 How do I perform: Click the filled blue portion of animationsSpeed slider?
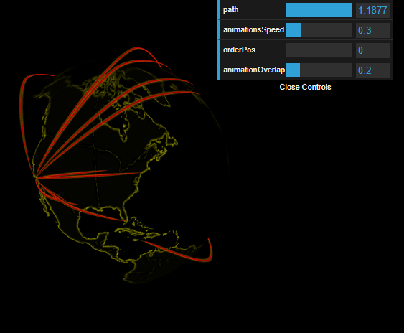293,30
